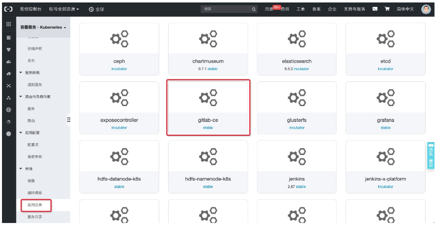Select 服务 under 路由与负载均衡
This screenshot has height=225, width=437.
point(31,109)
